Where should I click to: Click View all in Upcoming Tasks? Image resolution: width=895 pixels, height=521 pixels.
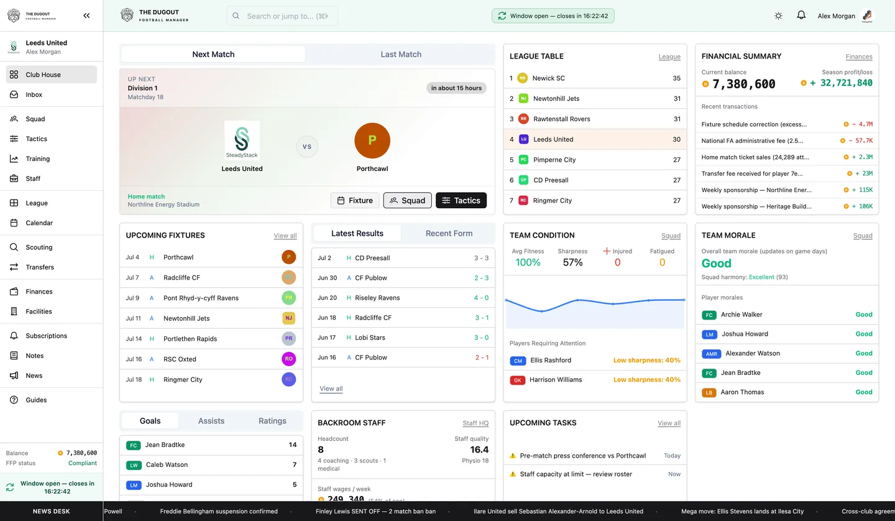pos(669,423)
